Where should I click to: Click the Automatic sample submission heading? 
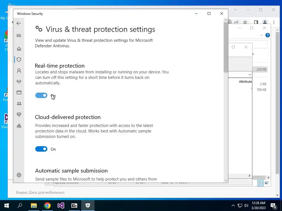71,171
